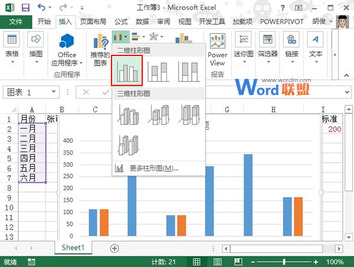Expand the formula bar chevron

coord(347,92)
